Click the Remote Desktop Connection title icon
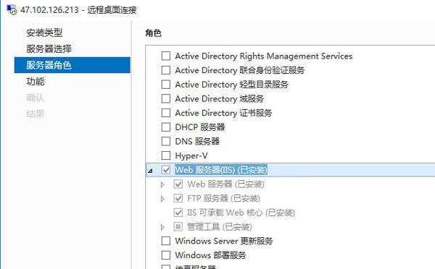 [12, 10]
